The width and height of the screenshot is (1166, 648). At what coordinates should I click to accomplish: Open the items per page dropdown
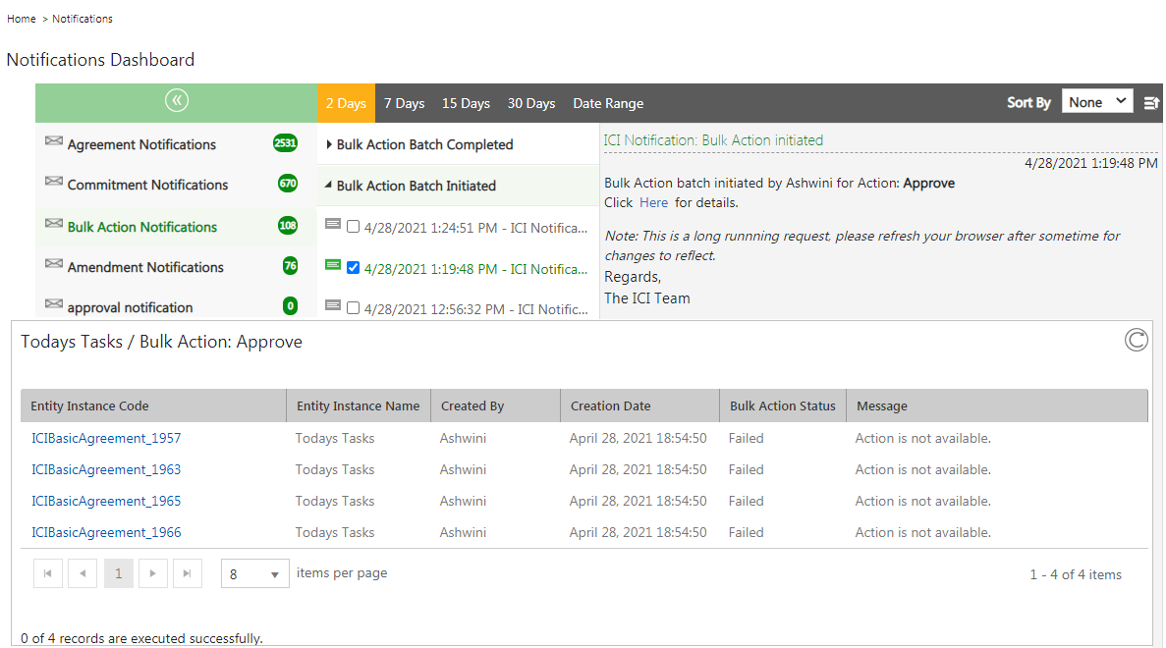[x=254, y=574]
